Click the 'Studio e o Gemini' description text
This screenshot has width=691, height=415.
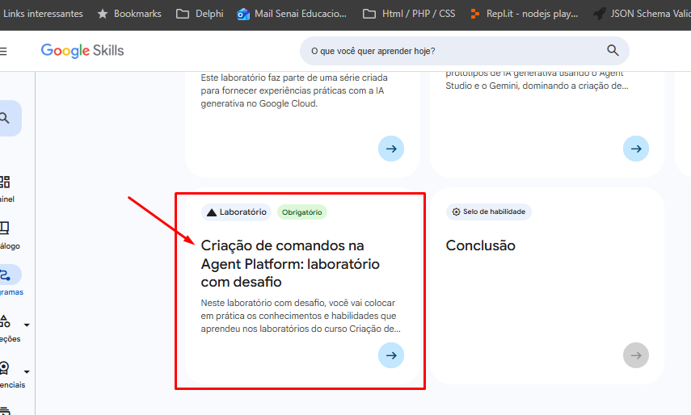click(x=537, y=86)
